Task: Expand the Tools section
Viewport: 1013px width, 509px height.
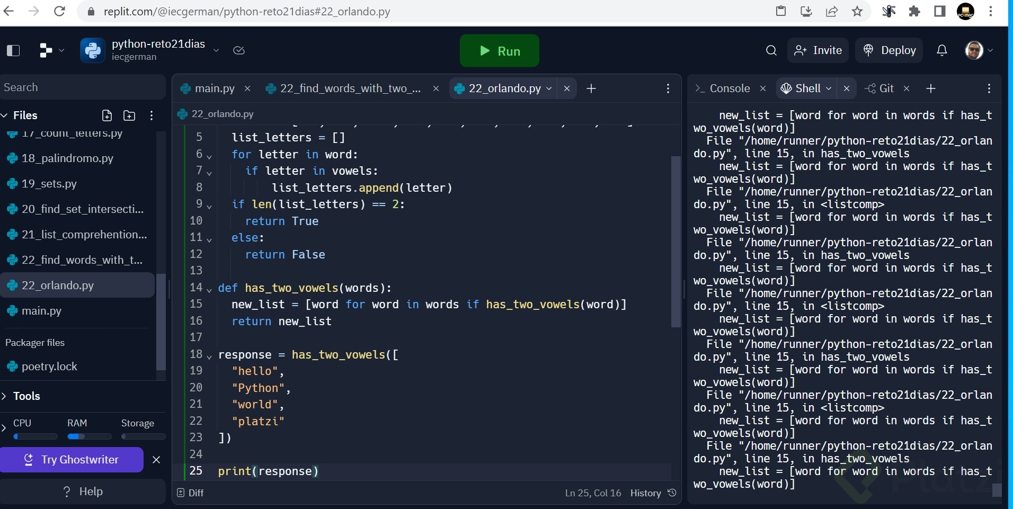Action: [4, 396]
